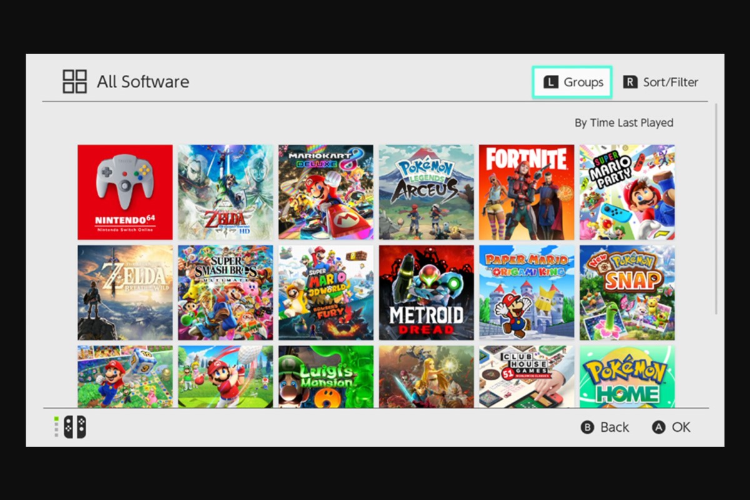Image resolution: width=750 pixels, height=500 pixels.
Task: Open the Sort/Filter options
Action: pyautogui.click(x=660, y=82)
